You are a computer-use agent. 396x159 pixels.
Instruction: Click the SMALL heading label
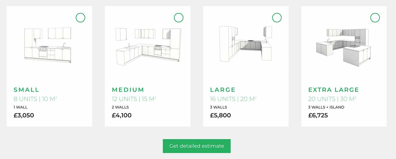[26, 90]
